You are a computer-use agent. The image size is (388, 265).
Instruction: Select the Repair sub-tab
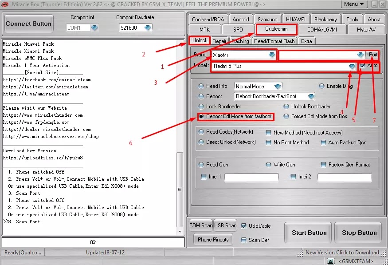point(219,41)
